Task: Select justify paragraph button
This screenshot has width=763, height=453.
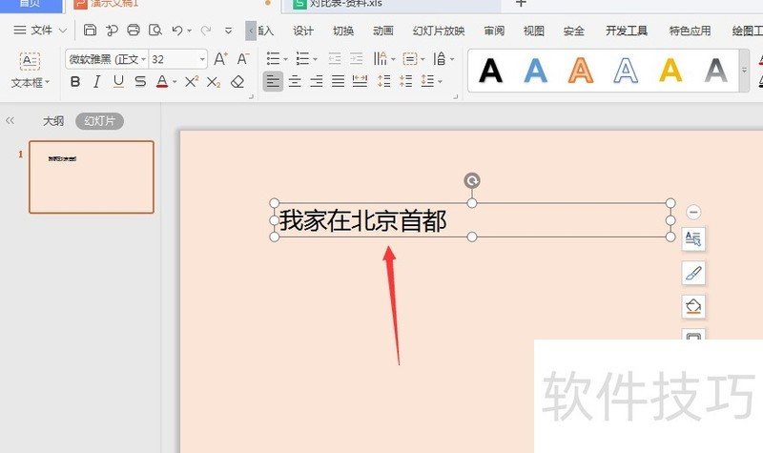Action: pyautogui.click(x=339, y=81)
